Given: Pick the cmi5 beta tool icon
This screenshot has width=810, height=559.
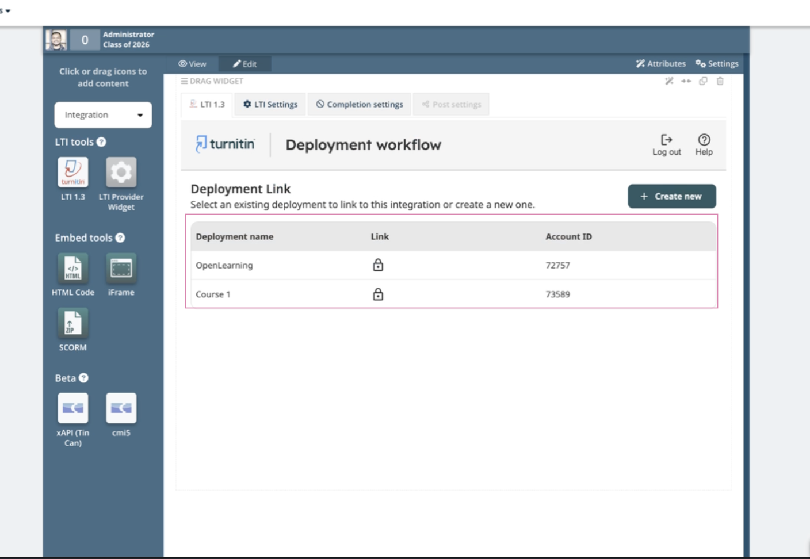Looking at the screenshot, I should pos(121,408).
